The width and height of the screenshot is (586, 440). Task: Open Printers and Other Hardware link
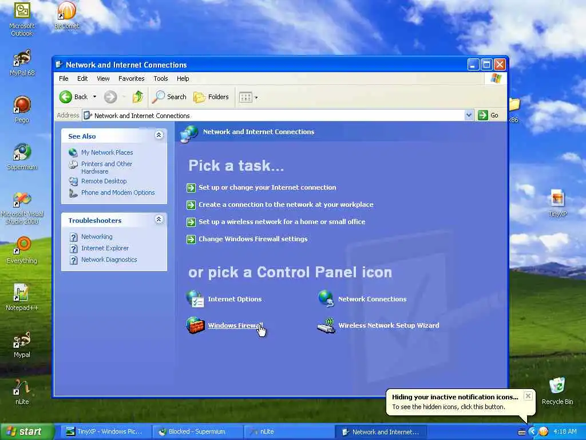(x=107, y=167)
